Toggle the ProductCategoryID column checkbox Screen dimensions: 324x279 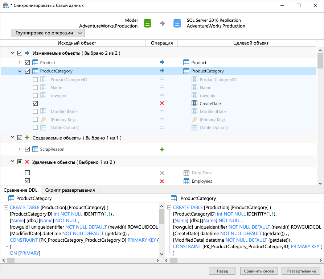click(x=35, y=79)
